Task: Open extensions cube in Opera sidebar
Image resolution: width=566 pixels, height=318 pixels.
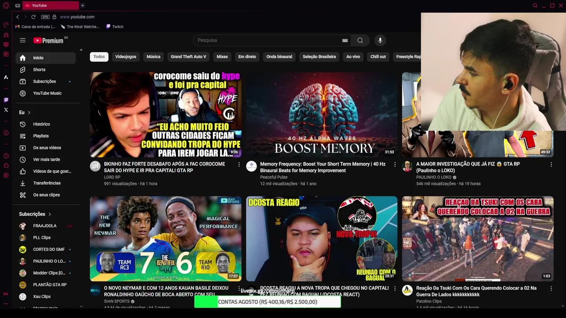Action: click(6, 166)
